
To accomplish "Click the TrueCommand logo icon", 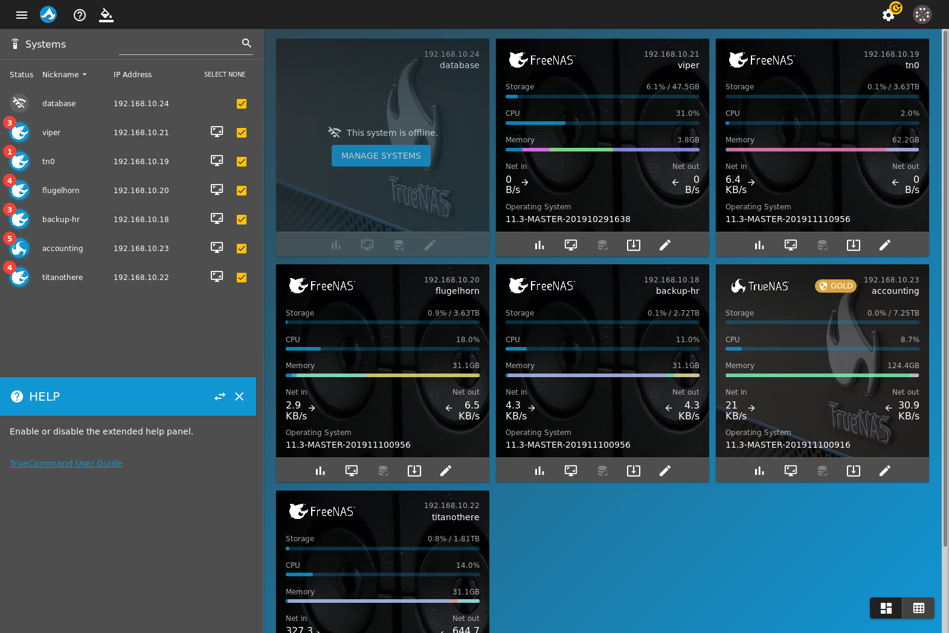I will (48, 14).
